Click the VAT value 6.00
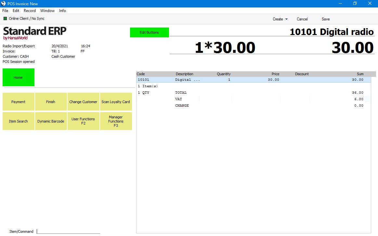The image size is (378, 236). pos(359,99)
